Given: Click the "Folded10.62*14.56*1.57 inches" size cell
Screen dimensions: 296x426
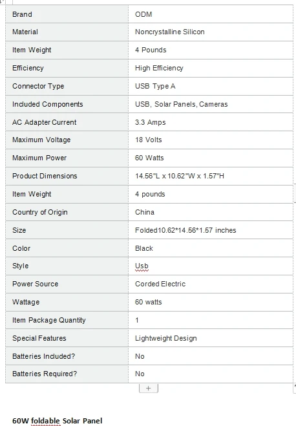Looking at the screenshot, I should click(211, 230).
